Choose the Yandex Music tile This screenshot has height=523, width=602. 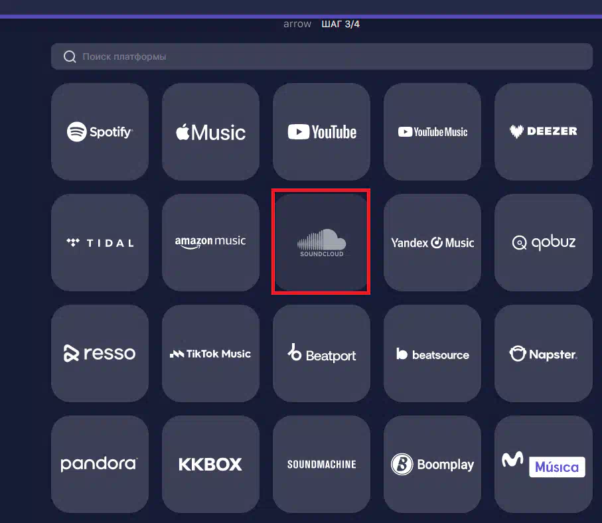point(432,243)
